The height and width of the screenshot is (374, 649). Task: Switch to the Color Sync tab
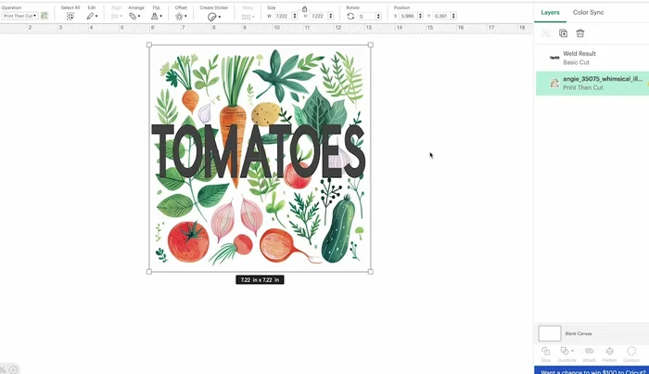coord(588,12)
